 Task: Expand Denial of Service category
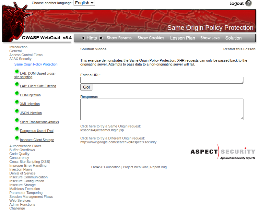point(22,174)
